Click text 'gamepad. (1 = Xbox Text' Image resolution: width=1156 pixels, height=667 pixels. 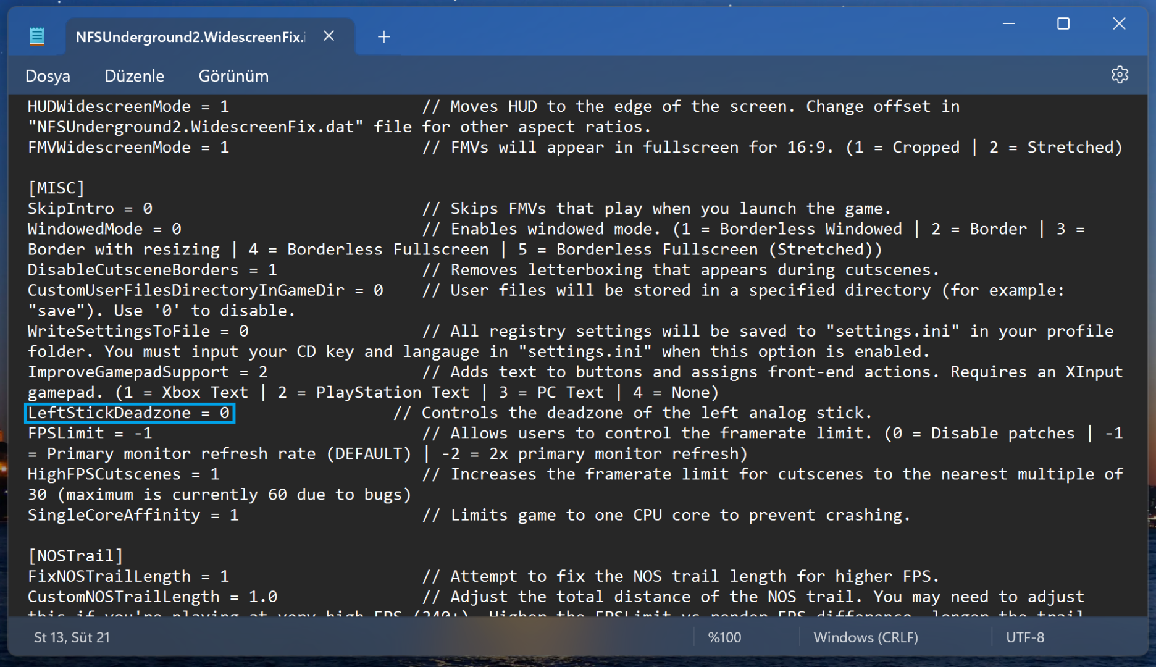[x=138, y=392]
